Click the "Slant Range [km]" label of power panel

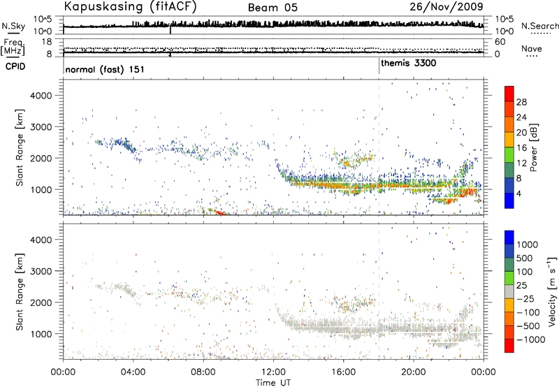click(20, 147)
